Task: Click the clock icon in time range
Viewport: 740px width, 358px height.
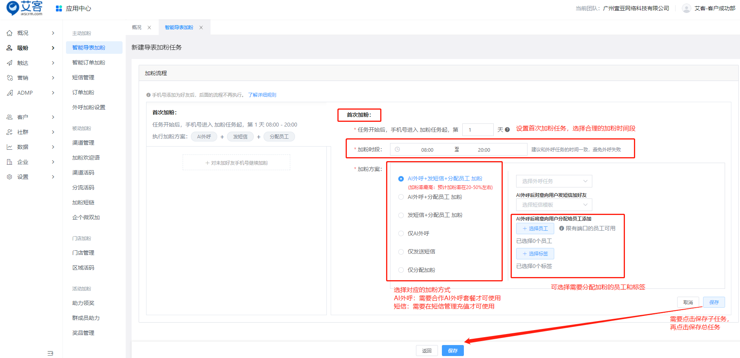Action: 397,150
